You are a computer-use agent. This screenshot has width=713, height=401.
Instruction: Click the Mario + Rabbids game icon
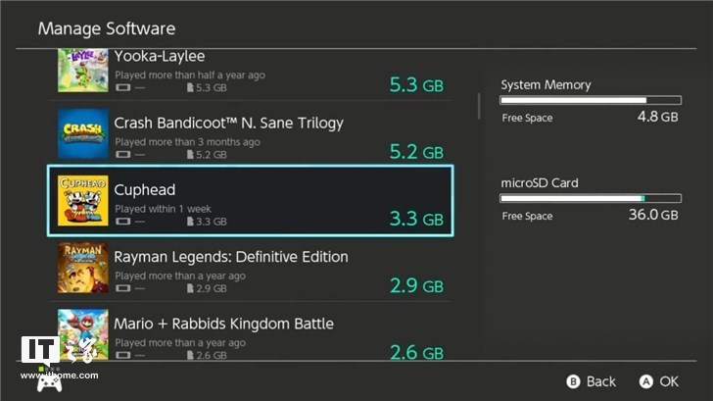(x=82, y=334)
